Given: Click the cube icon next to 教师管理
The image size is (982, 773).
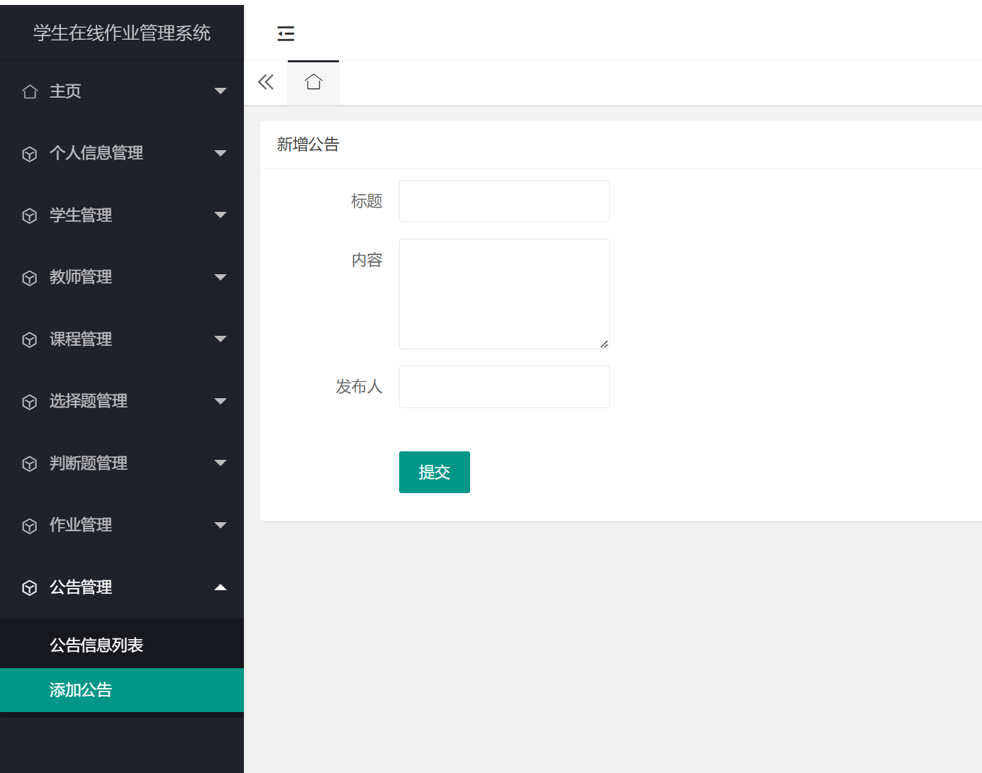Looking at the screenshot, I should click(x=30, y=278).
